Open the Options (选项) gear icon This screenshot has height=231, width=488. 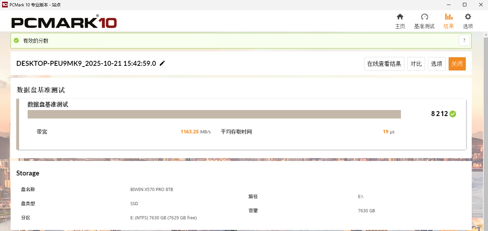(x=468, y=17)
